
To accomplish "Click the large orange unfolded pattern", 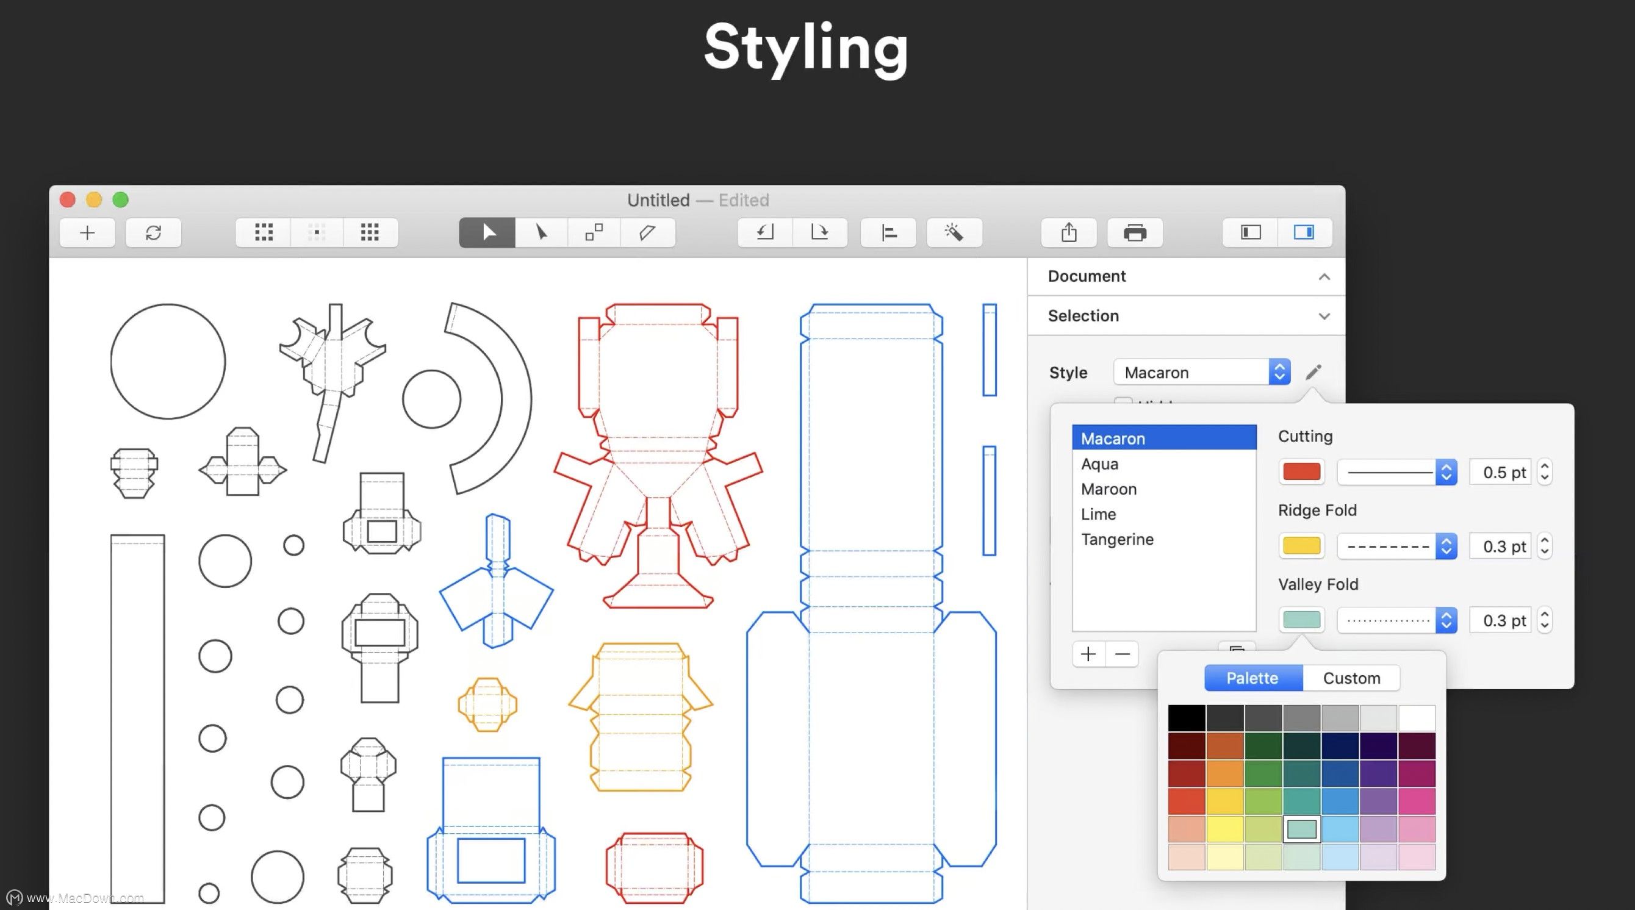I will (641, 717).
